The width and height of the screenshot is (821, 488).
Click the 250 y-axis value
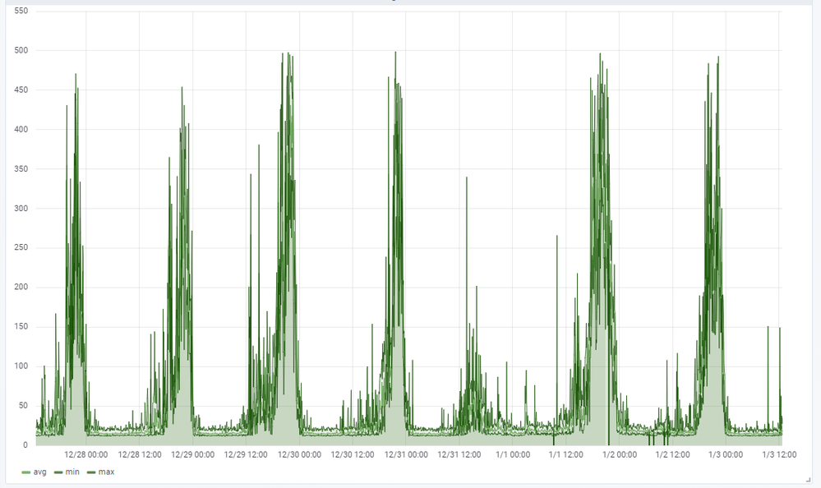[x=21, y=247]
